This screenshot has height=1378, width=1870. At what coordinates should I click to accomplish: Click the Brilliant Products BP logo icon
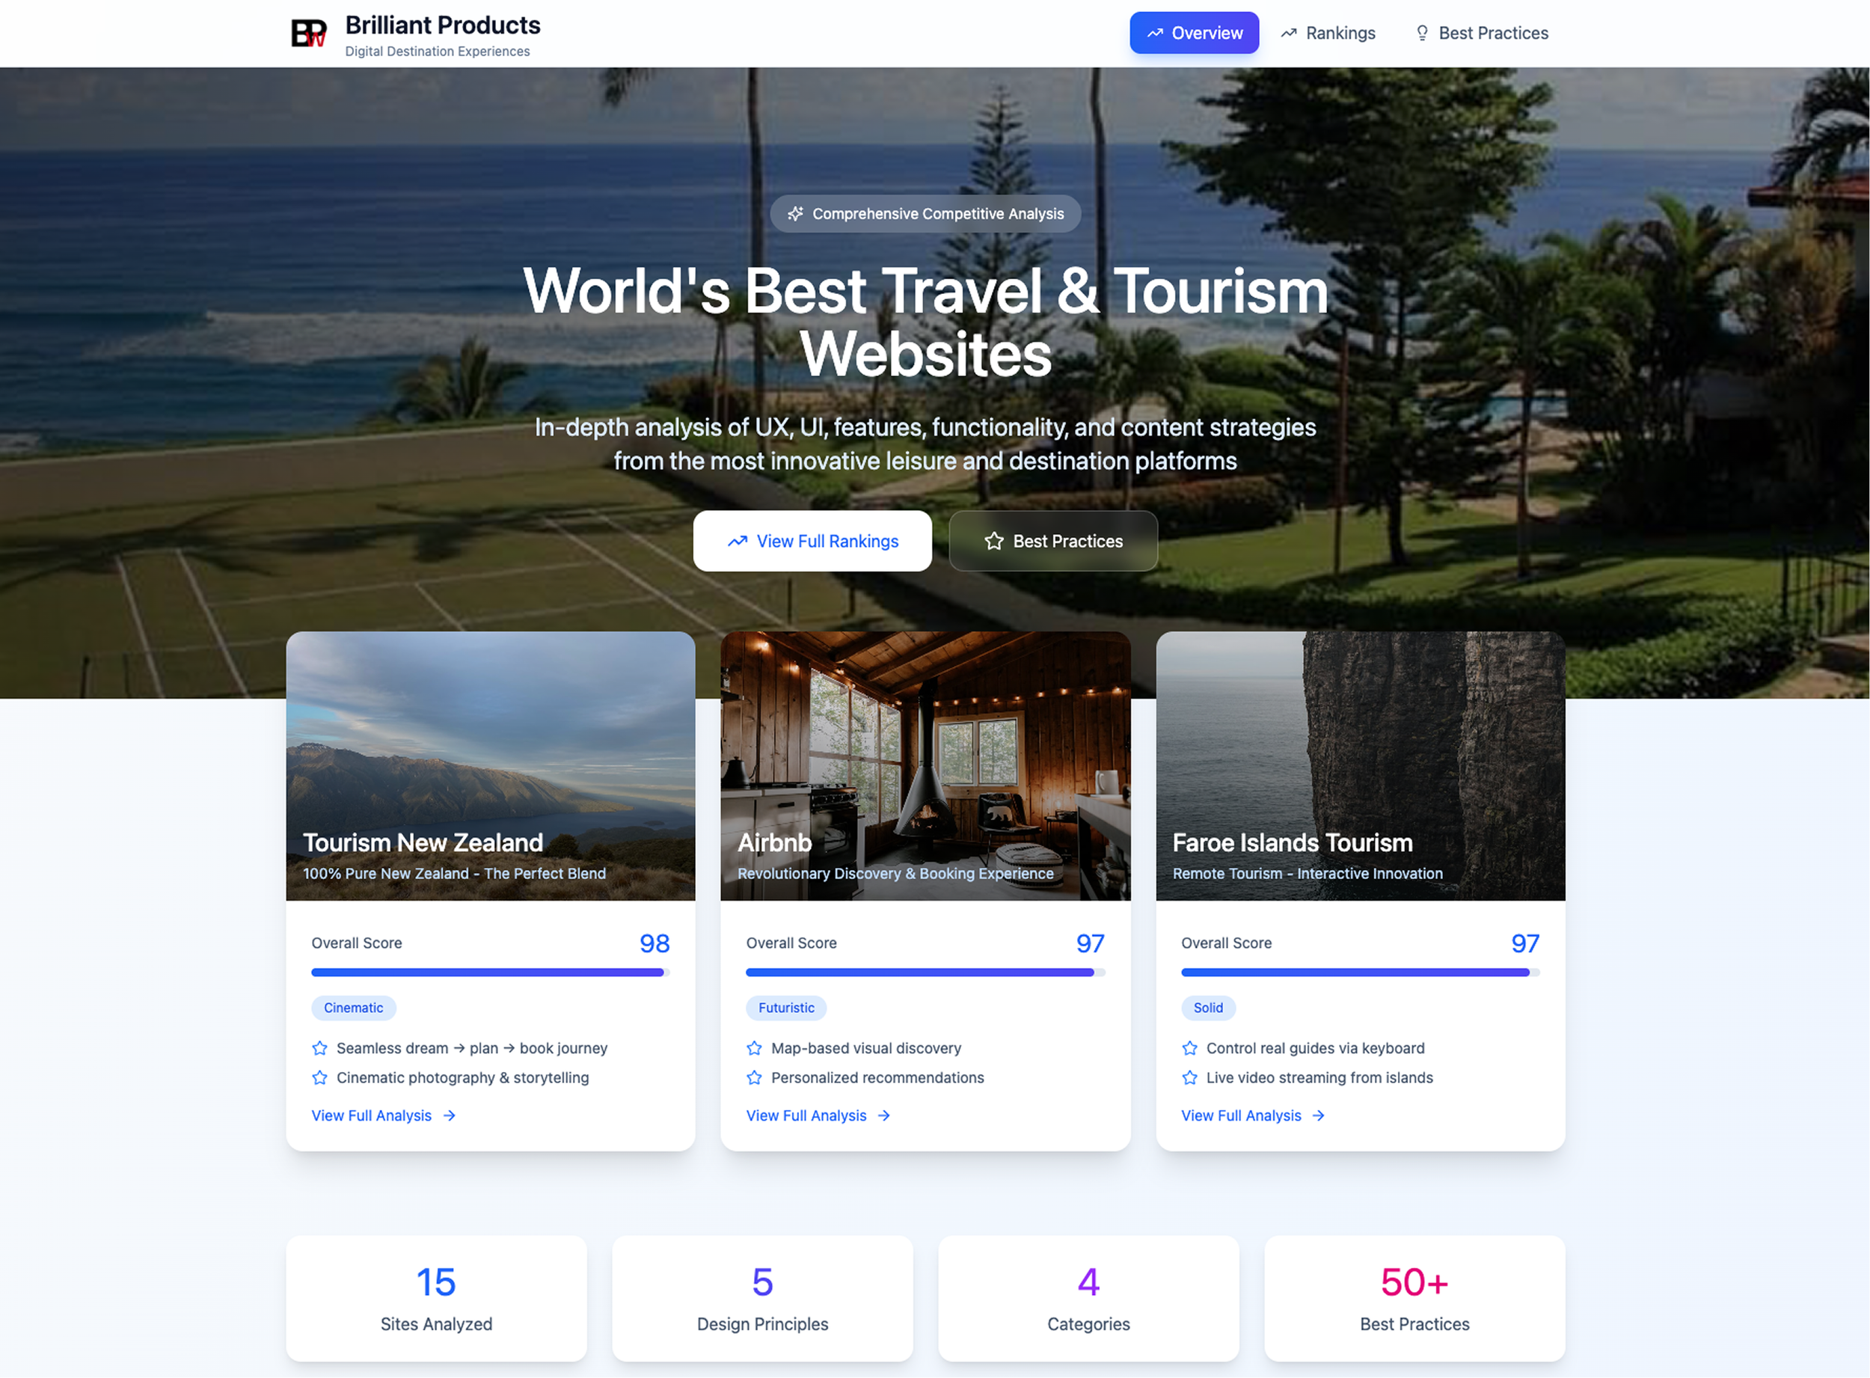309,34
